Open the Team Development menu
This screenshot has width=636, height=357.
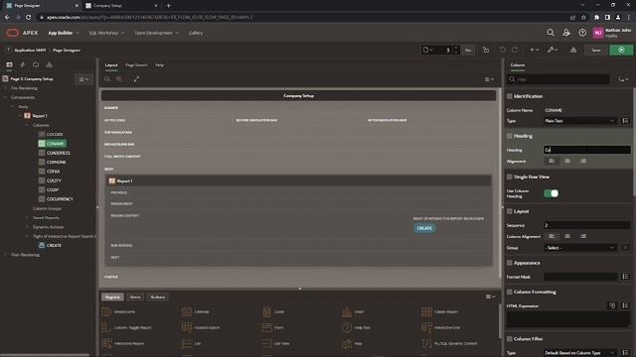[x=156, y=33]
